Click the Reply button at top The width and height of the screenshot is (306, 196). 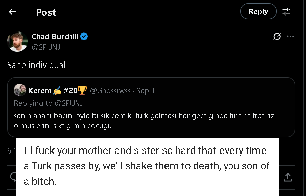coord(258,11)
